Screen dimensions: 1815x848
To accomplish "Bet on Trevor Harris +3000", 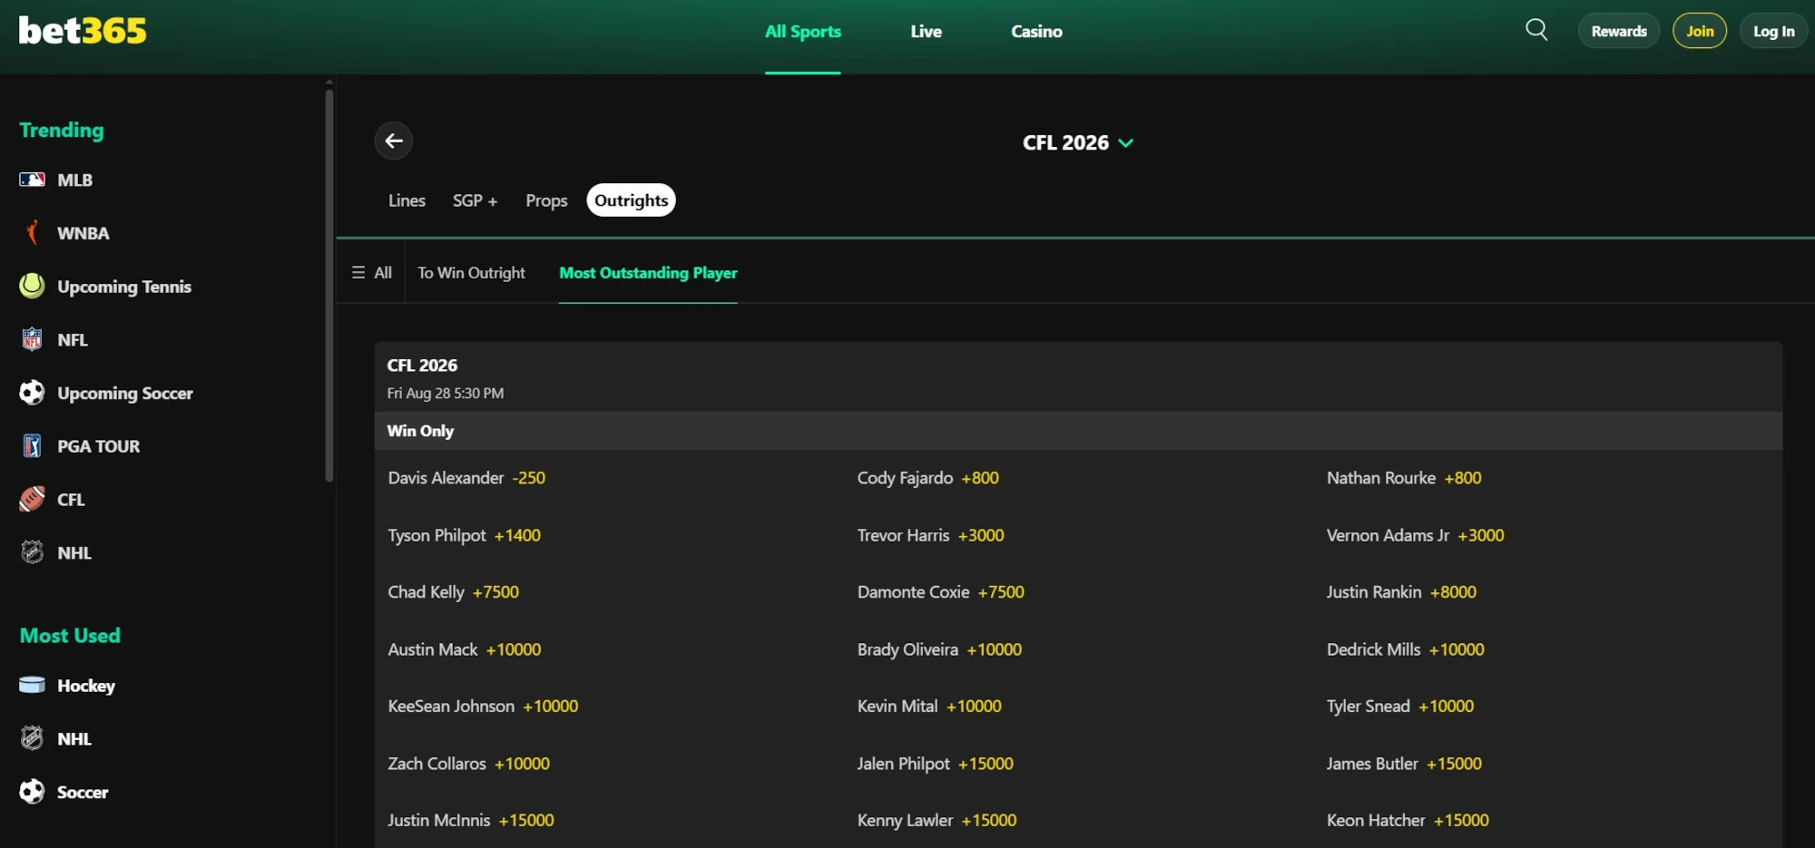I will [x=930, y=536].
